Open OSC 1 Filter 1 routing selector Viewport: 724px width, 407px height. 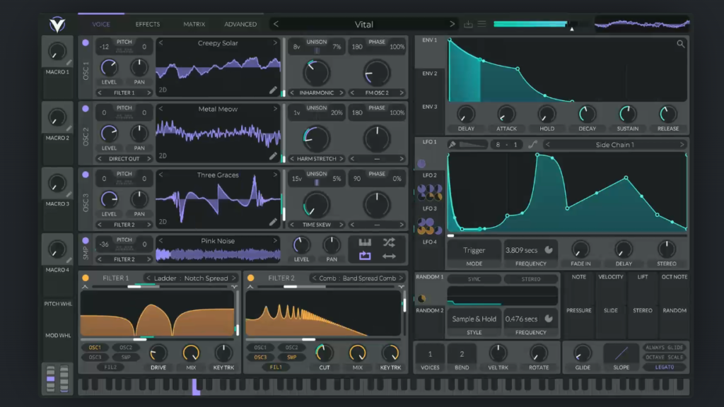[124, 93]
